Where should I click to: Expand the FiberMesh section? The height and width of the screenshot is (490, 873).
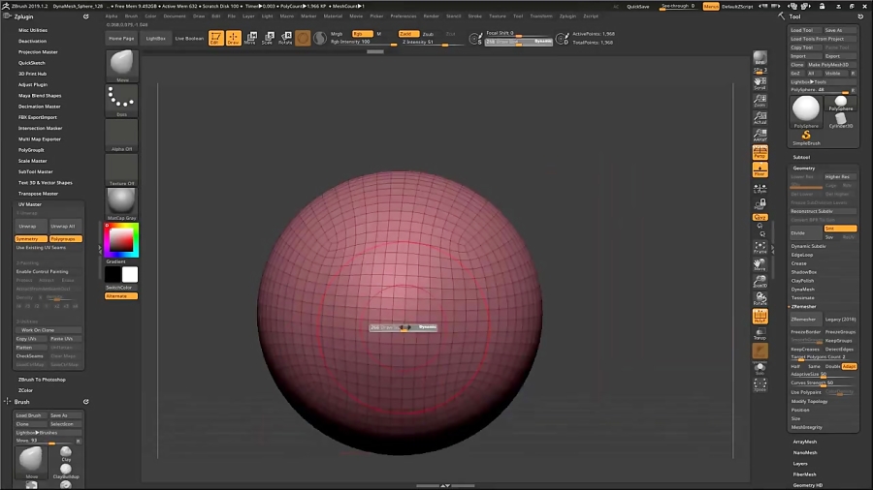pos(804,475)
